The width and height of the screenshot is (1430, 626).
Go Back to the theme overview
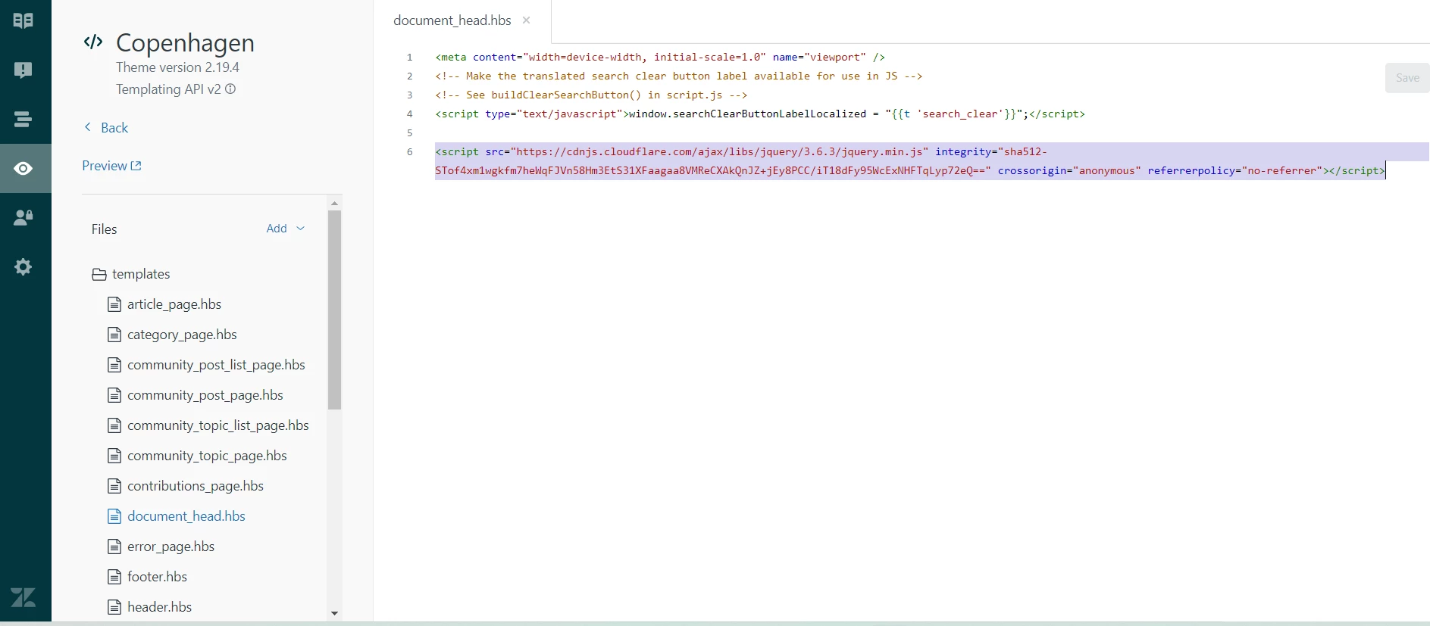[106, 128]
